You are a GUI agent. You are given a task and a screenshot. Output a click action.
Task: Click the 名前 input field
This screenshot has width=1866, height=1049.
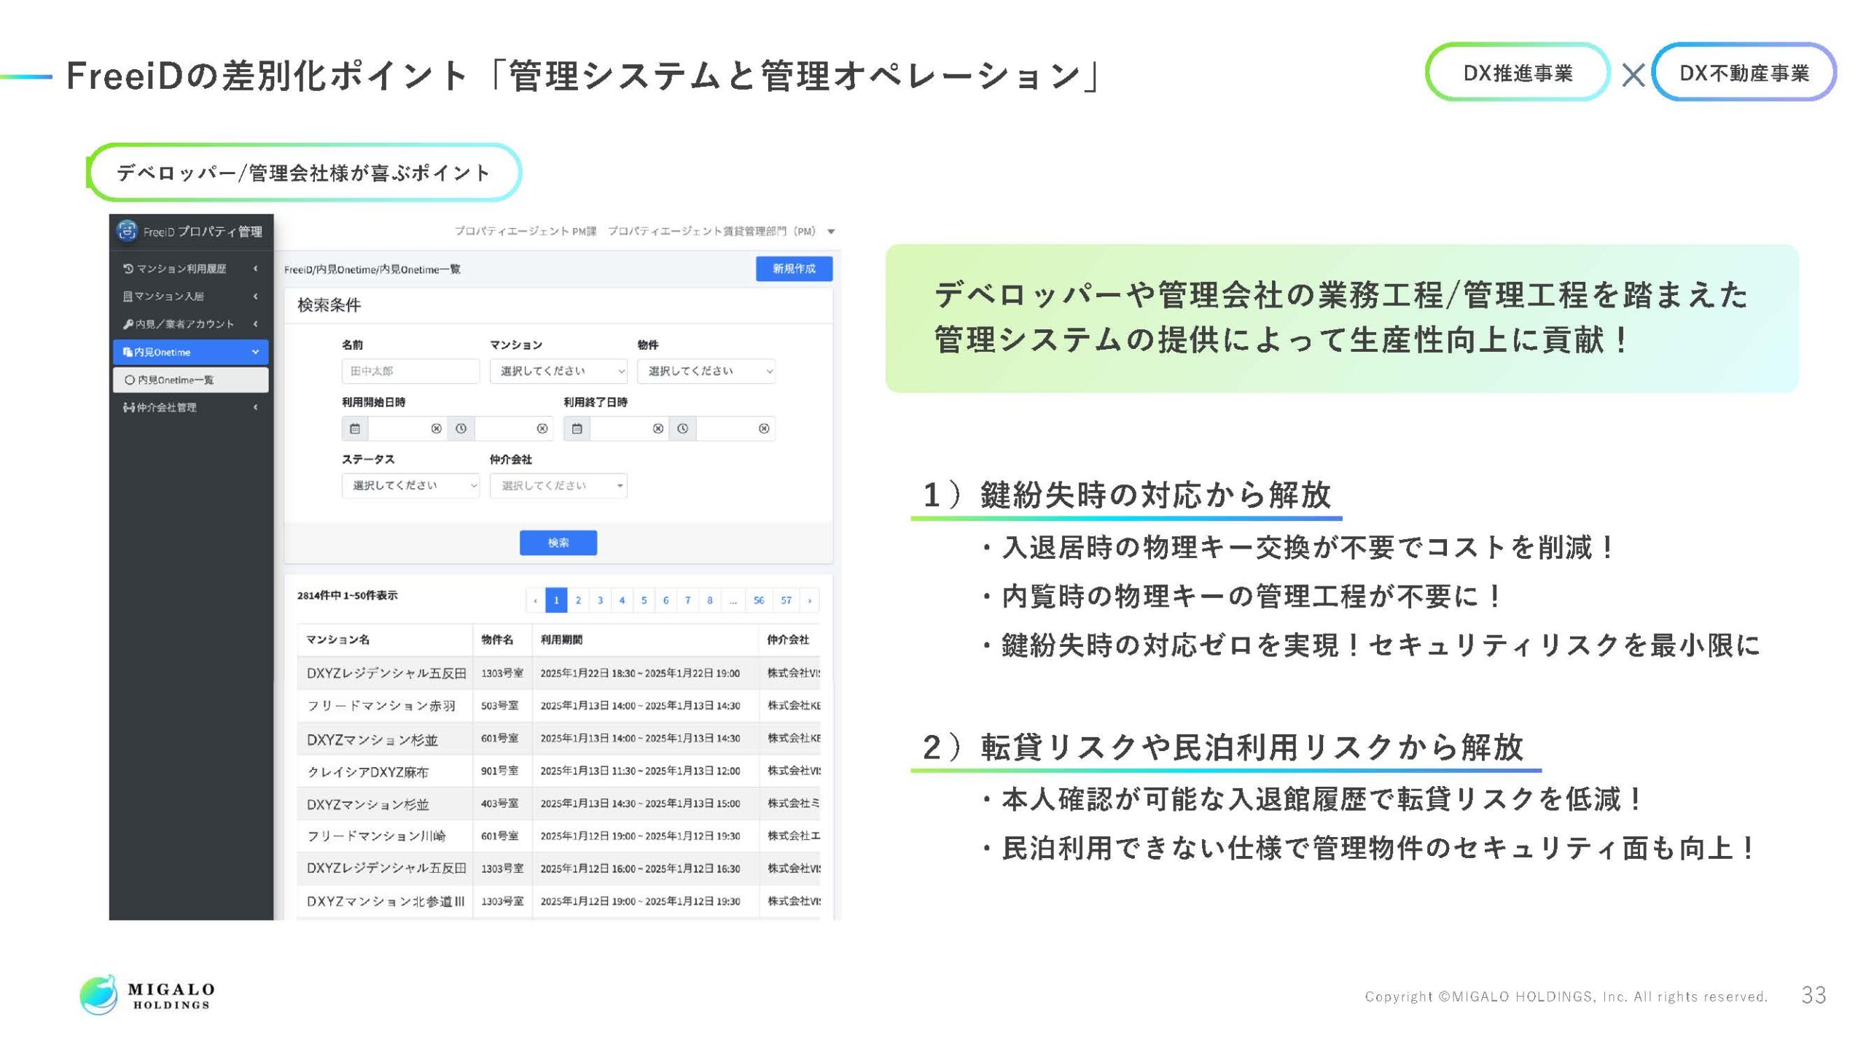click(410, 371)
